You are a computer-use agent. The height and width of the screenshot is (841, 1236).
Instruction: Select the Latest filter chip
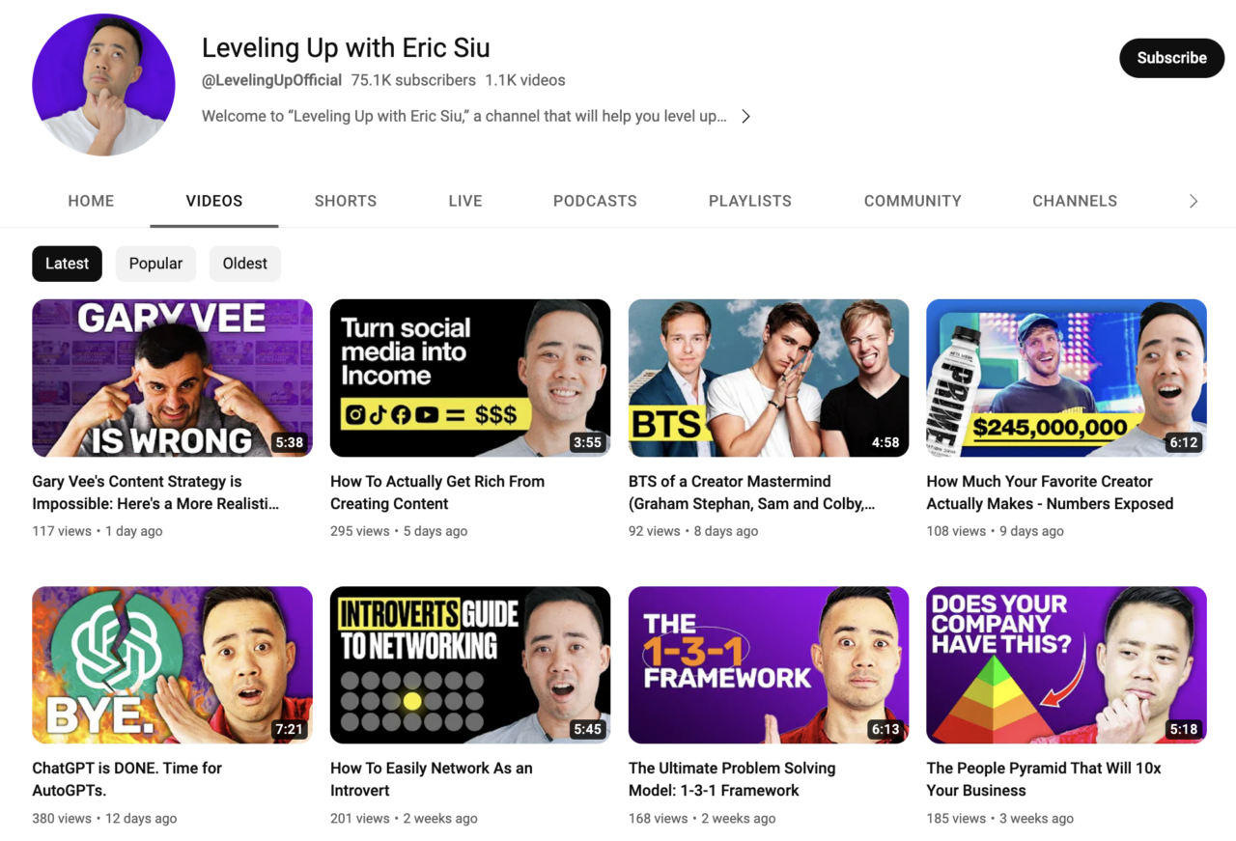tap(67, 263)
